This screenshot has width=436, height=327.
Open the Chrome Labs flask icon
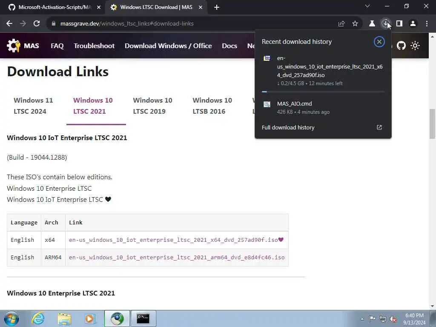(x=372, y=24)
